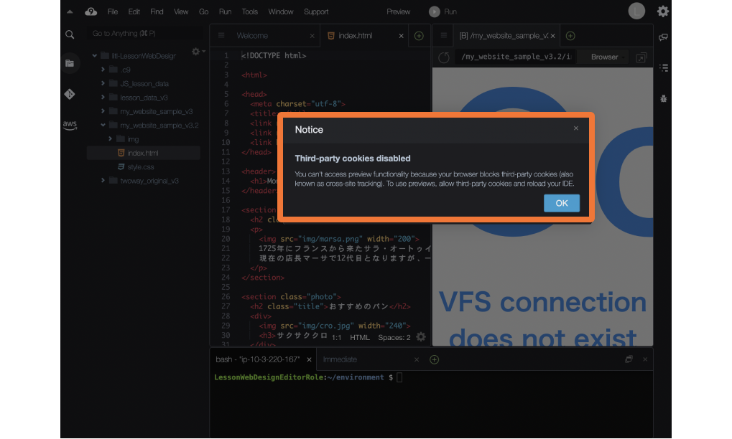Close the Notice dialog with X
Image resolution: width=732 pixels, height=439 pixels.
575,128
